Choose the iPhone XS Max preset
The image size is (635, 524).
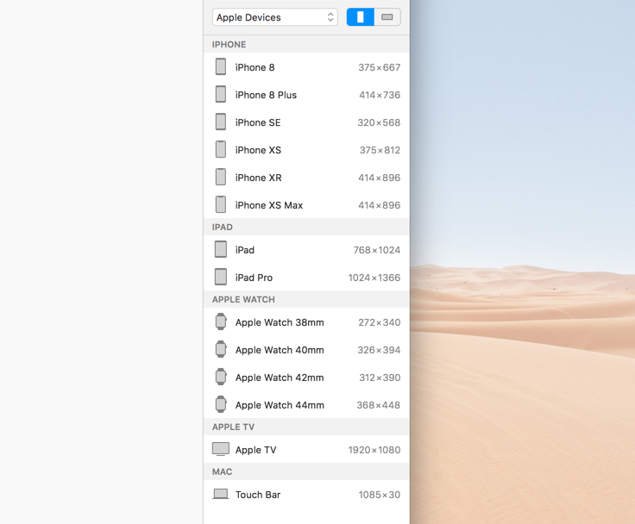[x=269, y=205]
